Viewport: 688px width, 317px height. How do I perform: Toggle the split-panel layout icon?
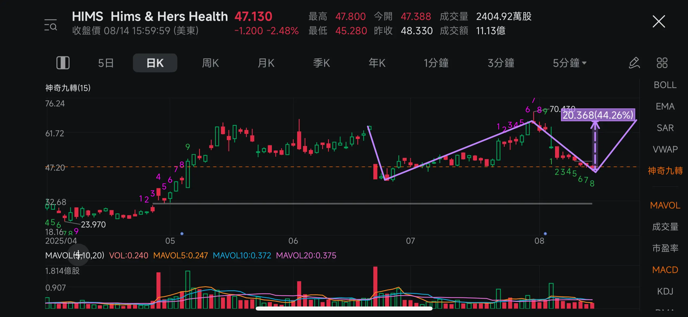pyautogui.click(x=63, y=63)
